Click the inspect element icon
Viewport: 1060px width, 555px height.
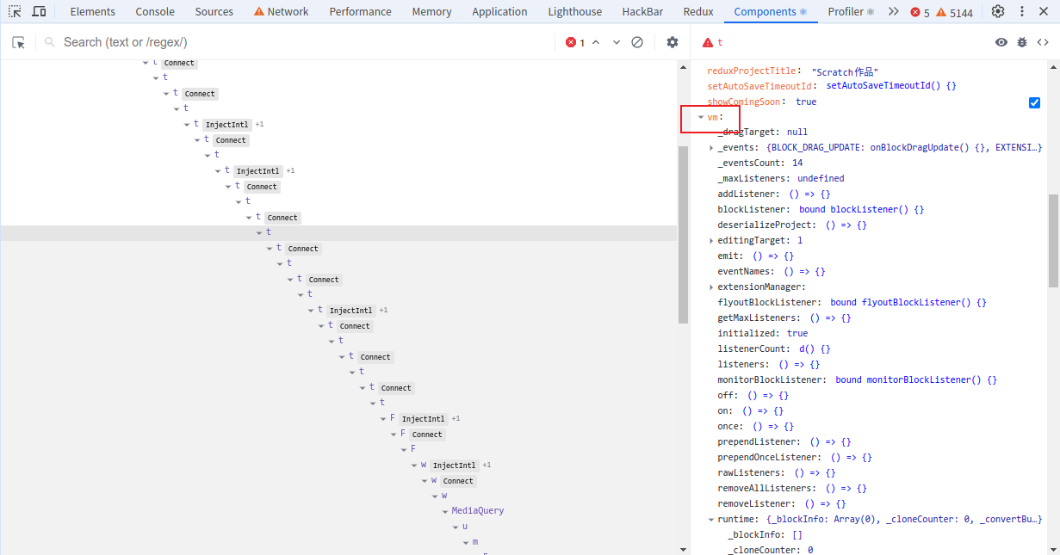[14, 11]
